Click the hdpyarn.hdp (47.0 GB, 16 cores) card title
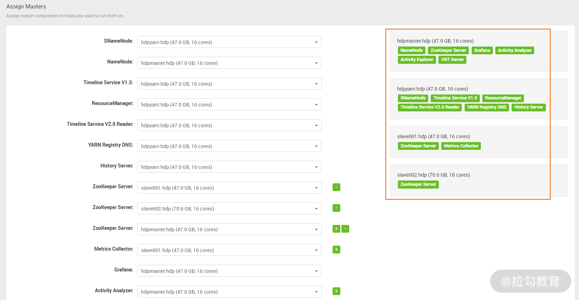Image resolution: width=579 pixels, height=300 pixels. (x=432, y=89)
